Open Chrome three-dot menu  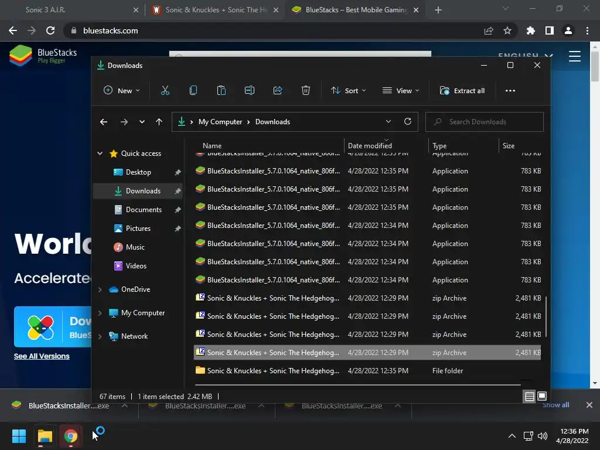587,30
